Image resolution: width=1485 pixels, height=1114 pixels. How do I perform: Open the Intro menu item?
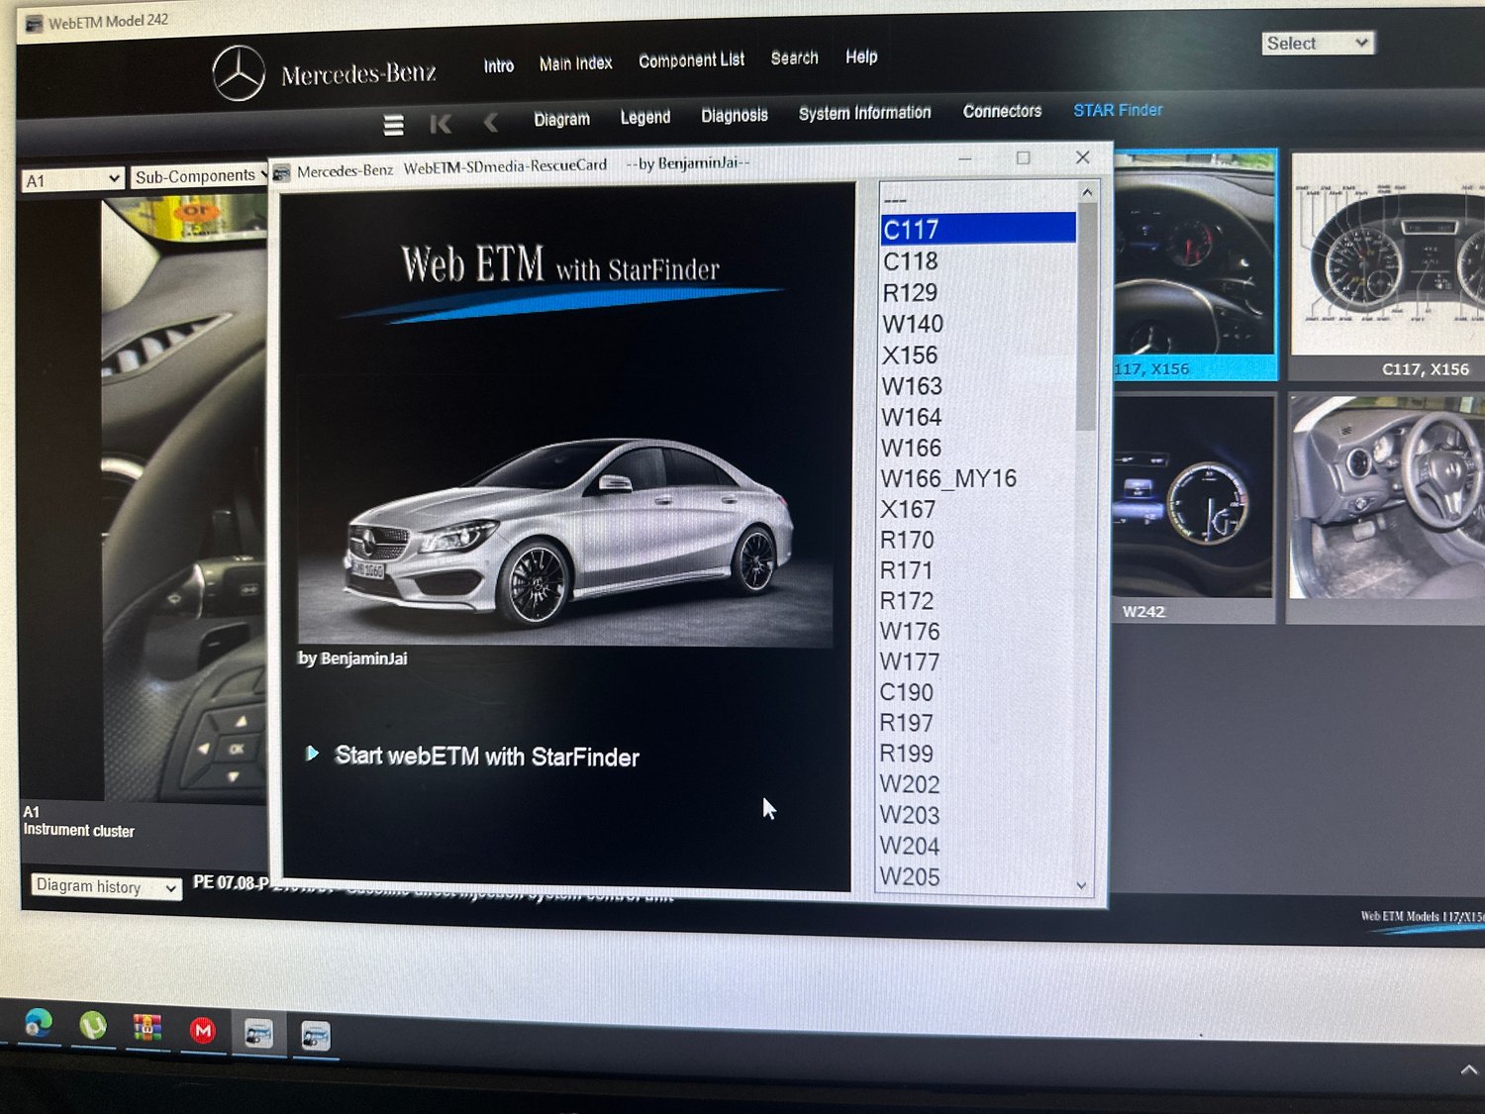coord(499,65)
